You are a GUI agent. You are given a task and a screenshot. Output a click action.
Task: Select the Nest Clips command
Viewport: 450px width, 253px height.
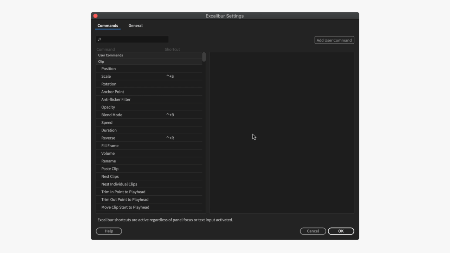tap(149, 177)
